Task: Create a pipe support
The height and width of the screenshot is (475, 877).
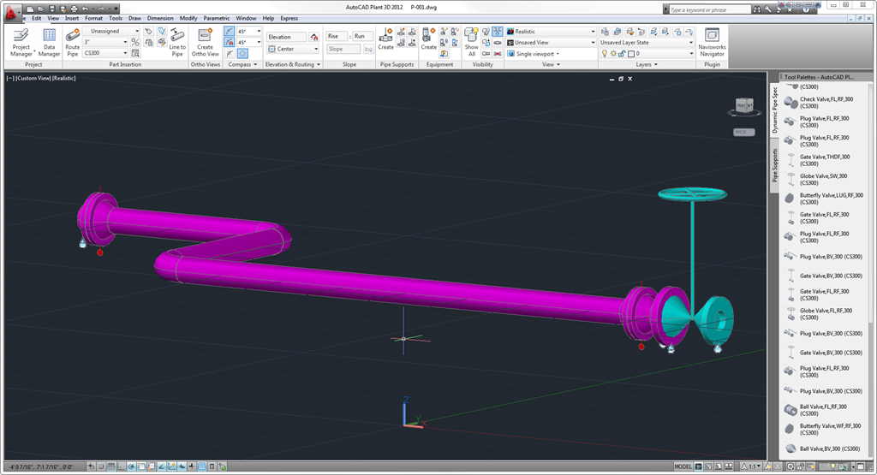Action: click(386, 39)
